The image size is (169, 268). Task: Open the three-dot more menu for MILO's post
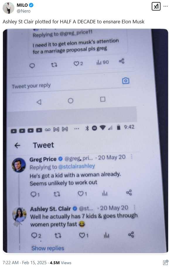coord(165,6)
